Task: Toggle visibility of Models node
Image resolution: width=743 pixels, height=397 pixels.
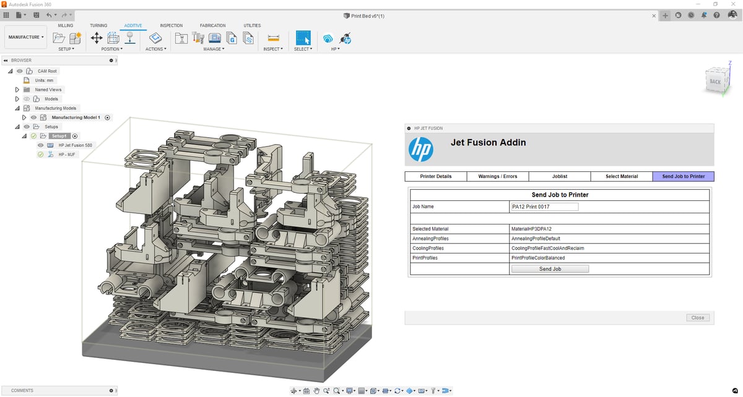Action: click(27, 99)
